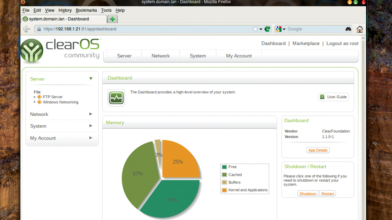392x220 pixels.
Task: Open the My Account top navigation tab
Action: tap(239, 56)
